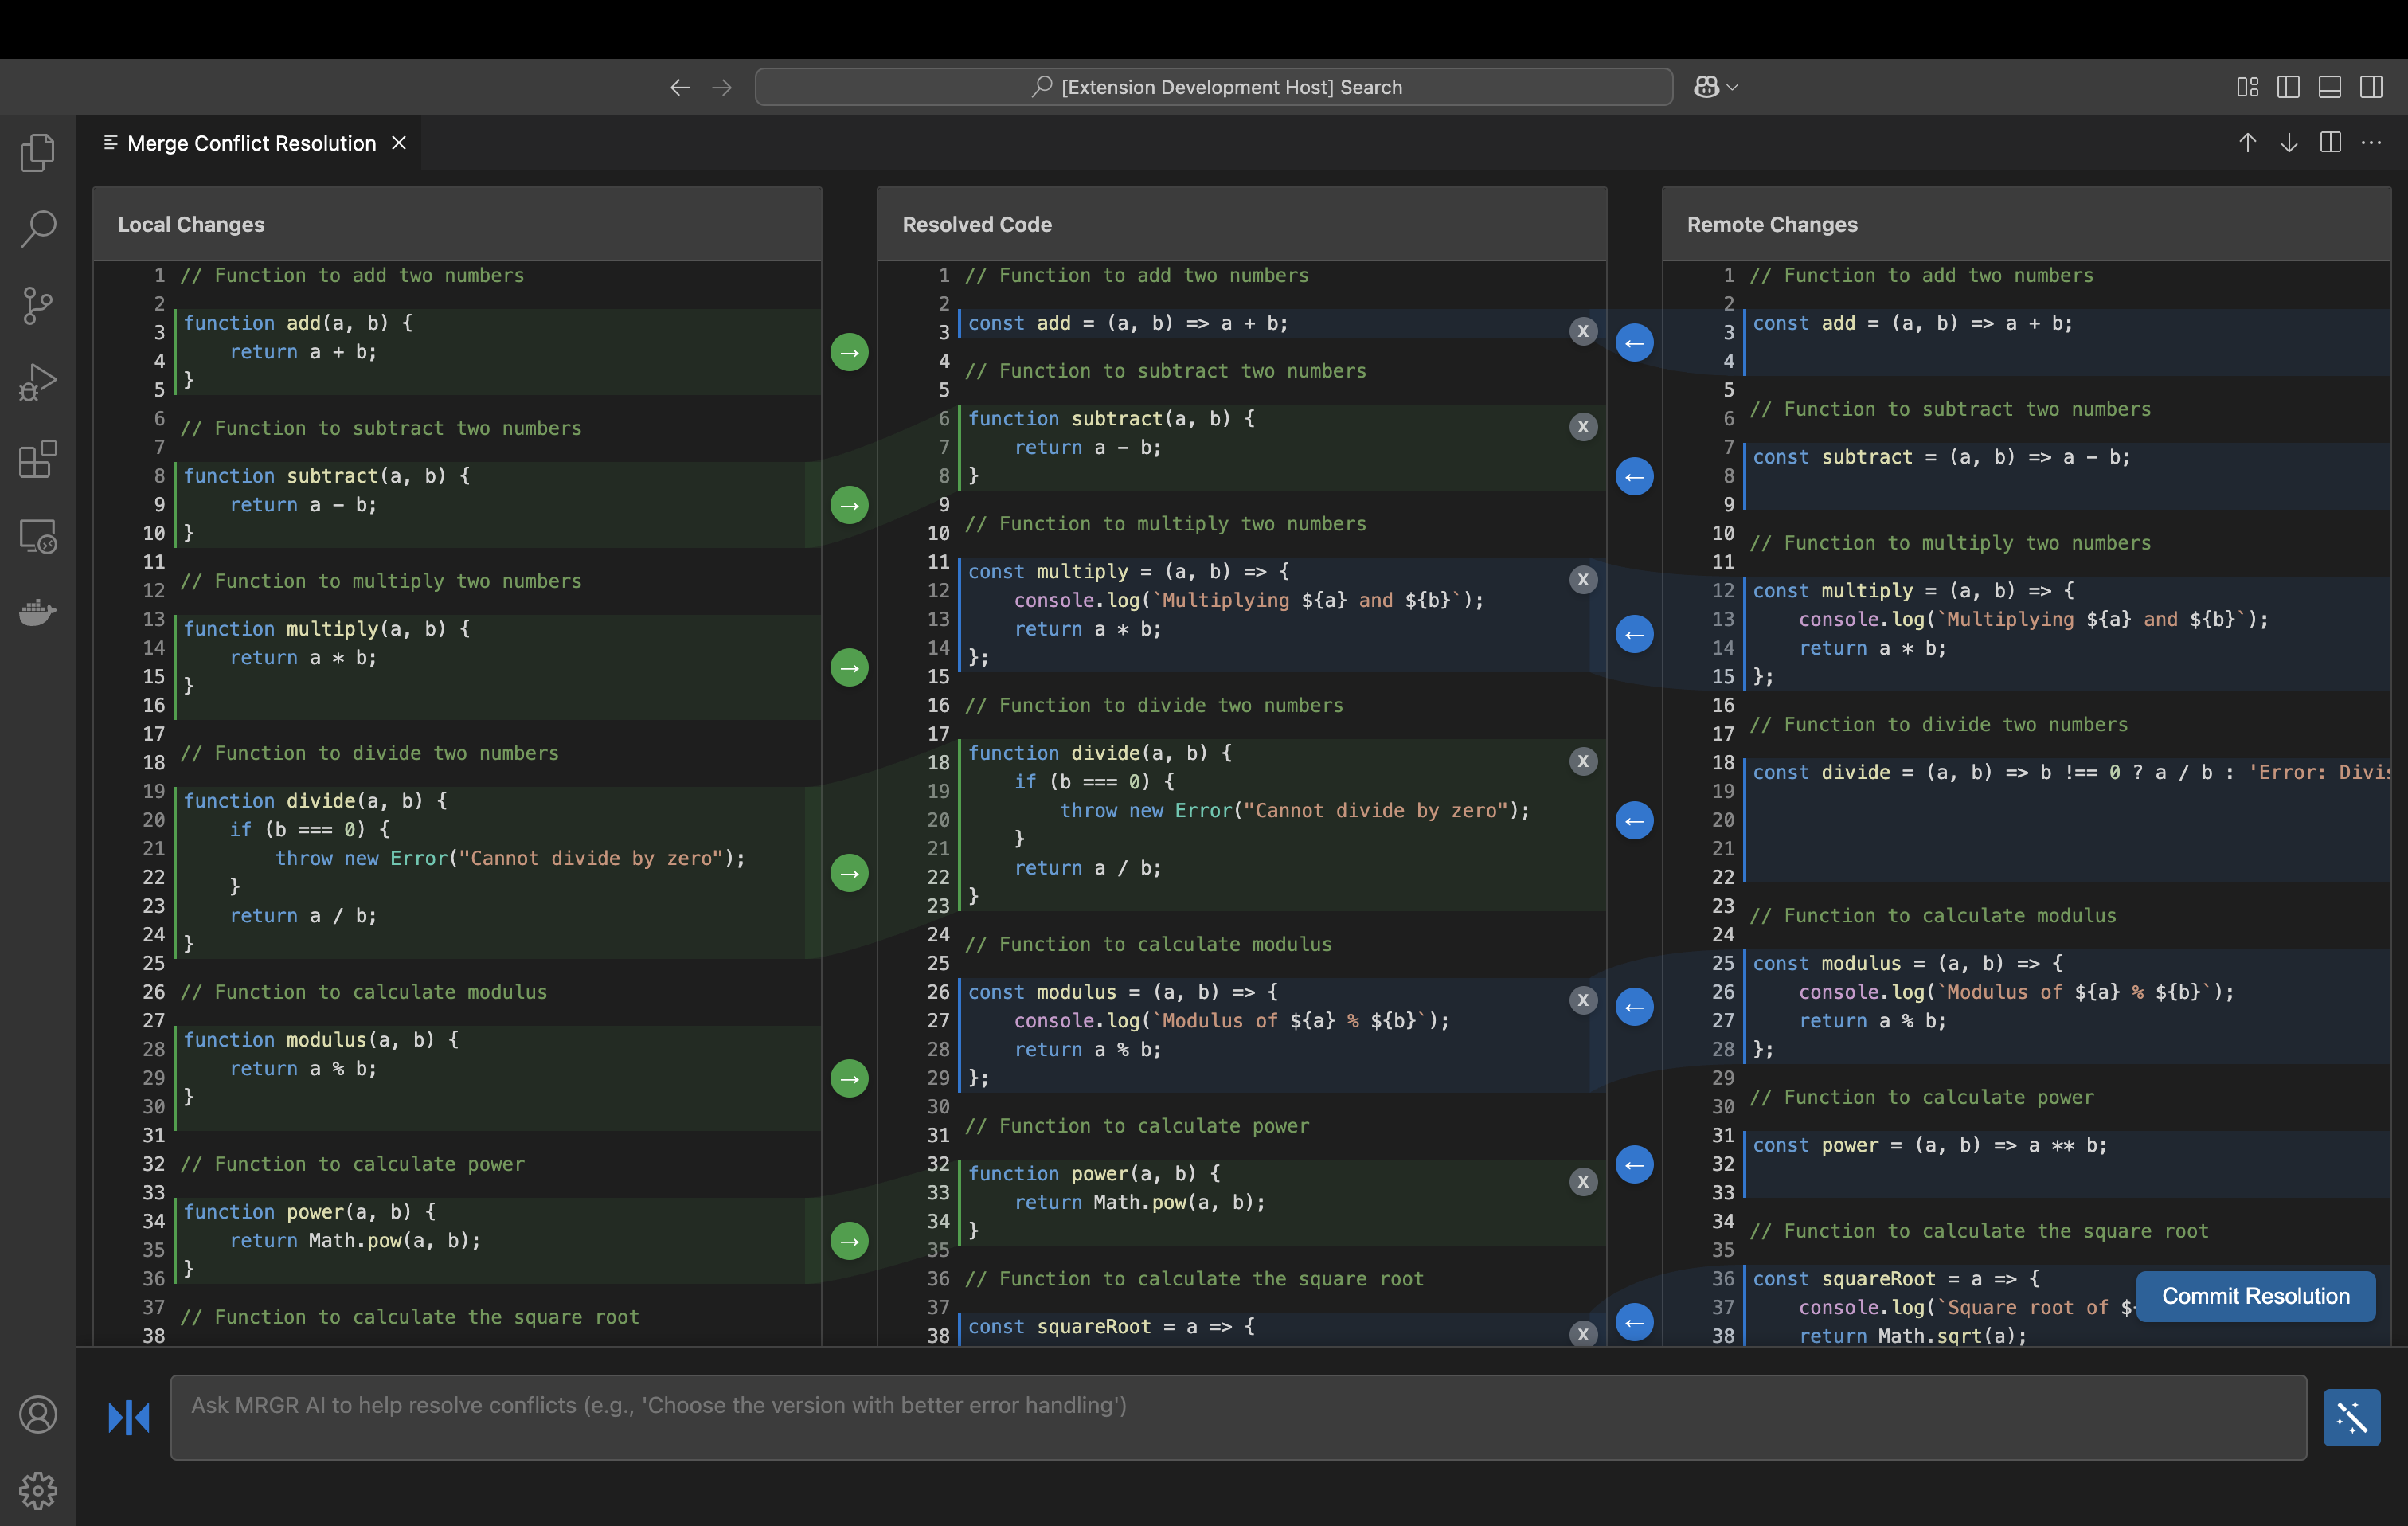Screen dimensions: 2408x1526
Task: Close the Merge Conflict Resolution tab
Action: [399, 143]
